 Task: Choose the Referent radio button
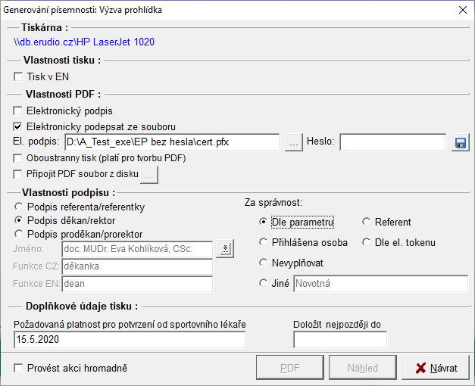(x=367, y=222)
